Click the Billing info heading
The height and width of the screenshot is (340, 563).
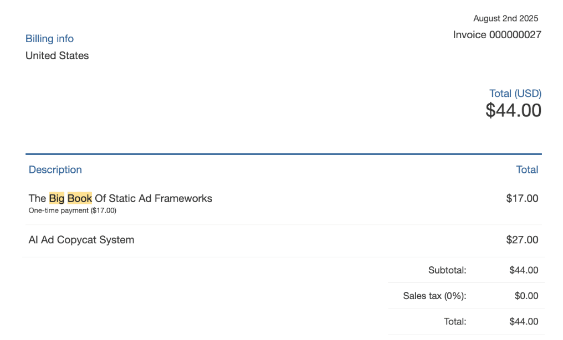coord(49,39)
